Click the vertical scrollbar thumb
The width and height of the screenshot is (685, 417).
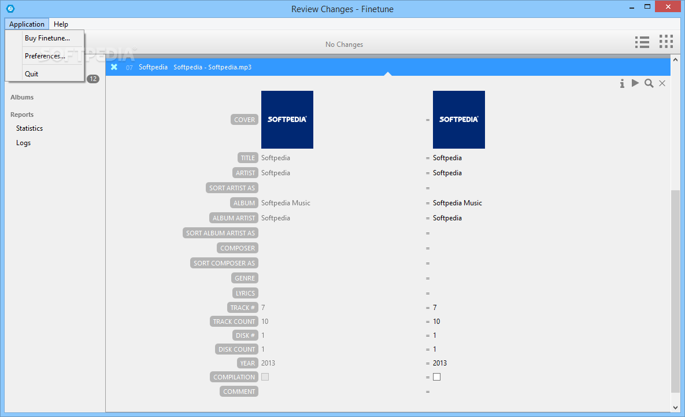(x=675, y=291)
